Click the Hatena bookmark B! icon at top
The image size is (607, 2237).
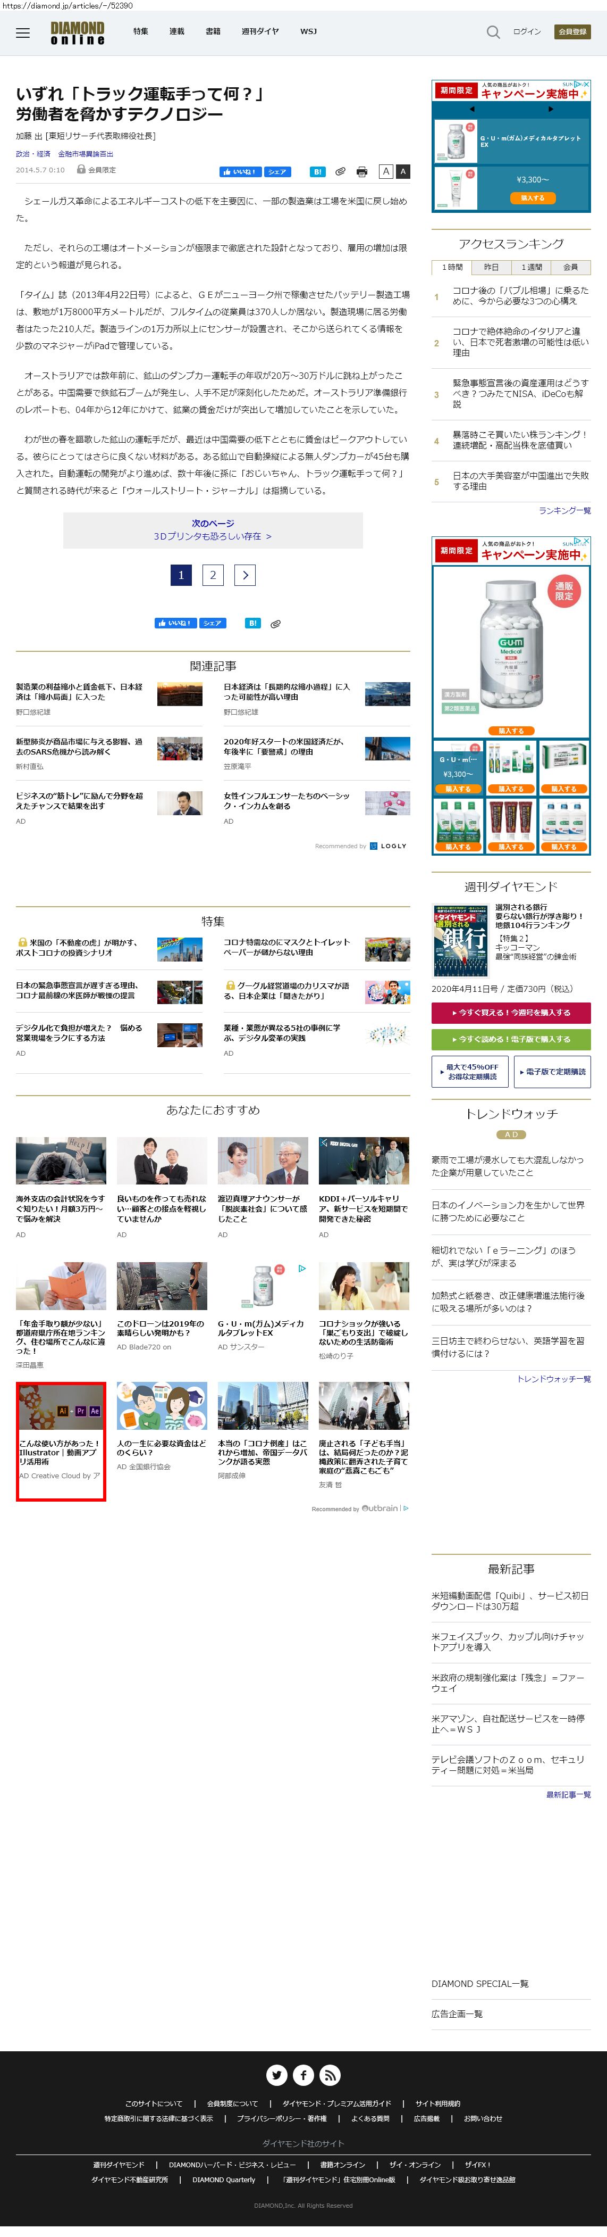tap(317, 172)
